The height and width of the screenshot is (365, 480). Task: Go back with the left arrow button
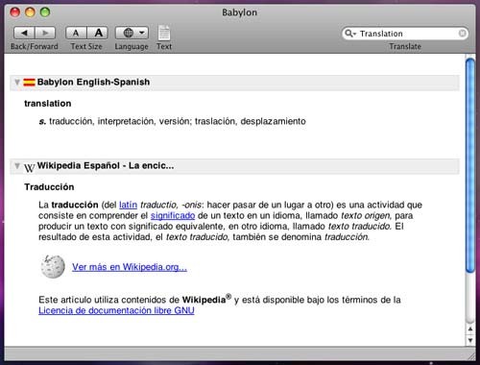[x=24, y=33]
